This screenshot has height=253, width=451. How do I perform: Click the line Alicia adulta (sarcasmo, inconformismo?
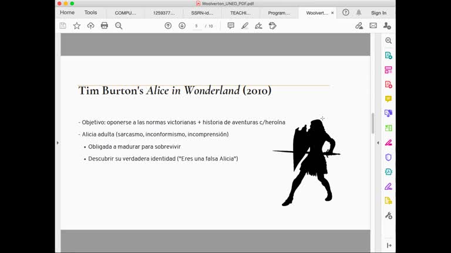pyautogui.click(x=153, y=134)
